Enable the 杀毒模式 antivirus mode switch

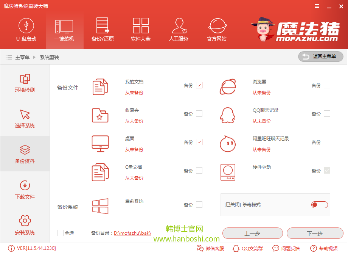point(319,204)
